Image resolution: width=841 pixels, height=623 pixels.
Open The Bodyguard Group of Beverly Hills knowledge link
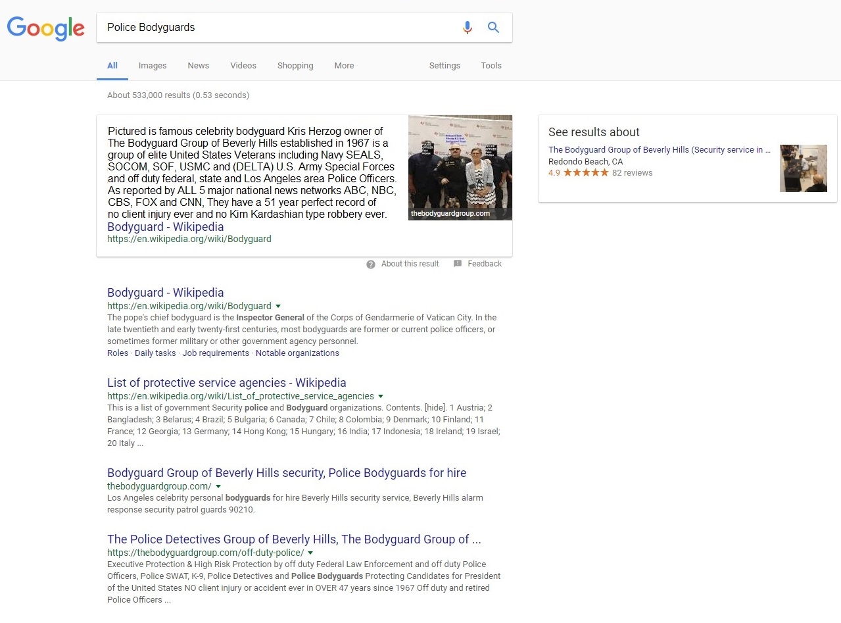pyautogui.click(x=660, y=150)
